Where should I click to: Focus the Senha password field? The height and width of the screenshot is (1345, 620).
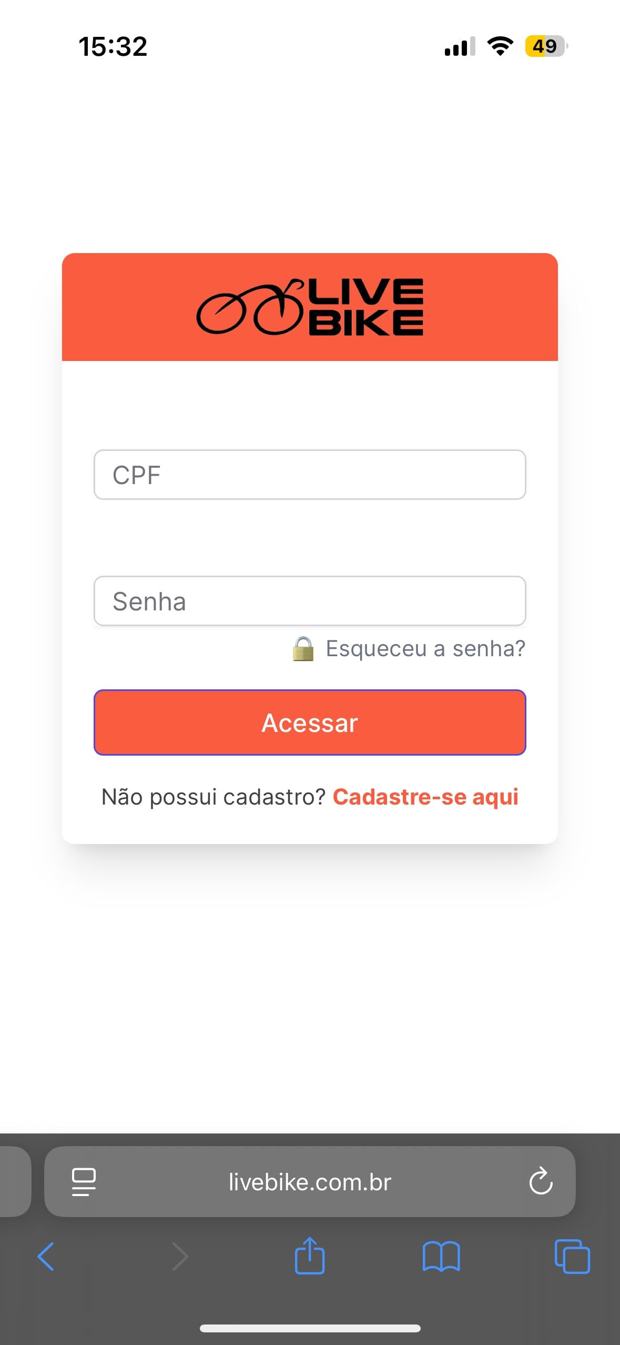point(310,601)
